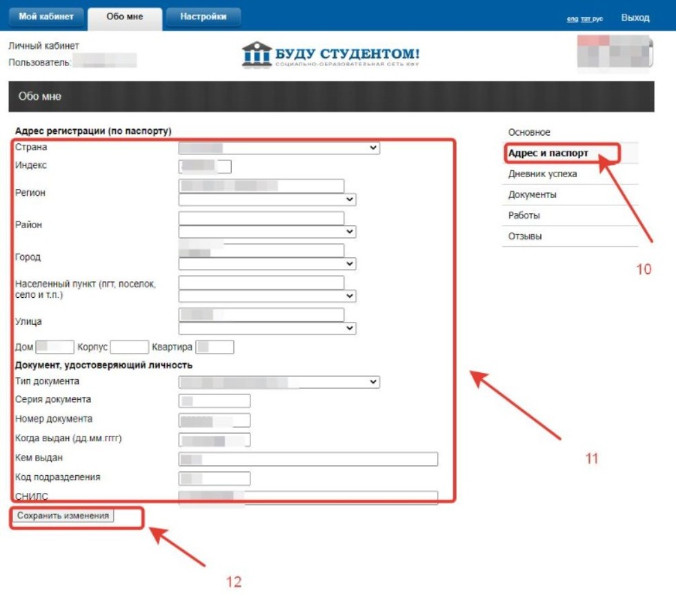Switch to the Настройки tab
Image resolution: width=676 pixels, height=595 pixels.
pyautogui.click(x=203, y=17)
